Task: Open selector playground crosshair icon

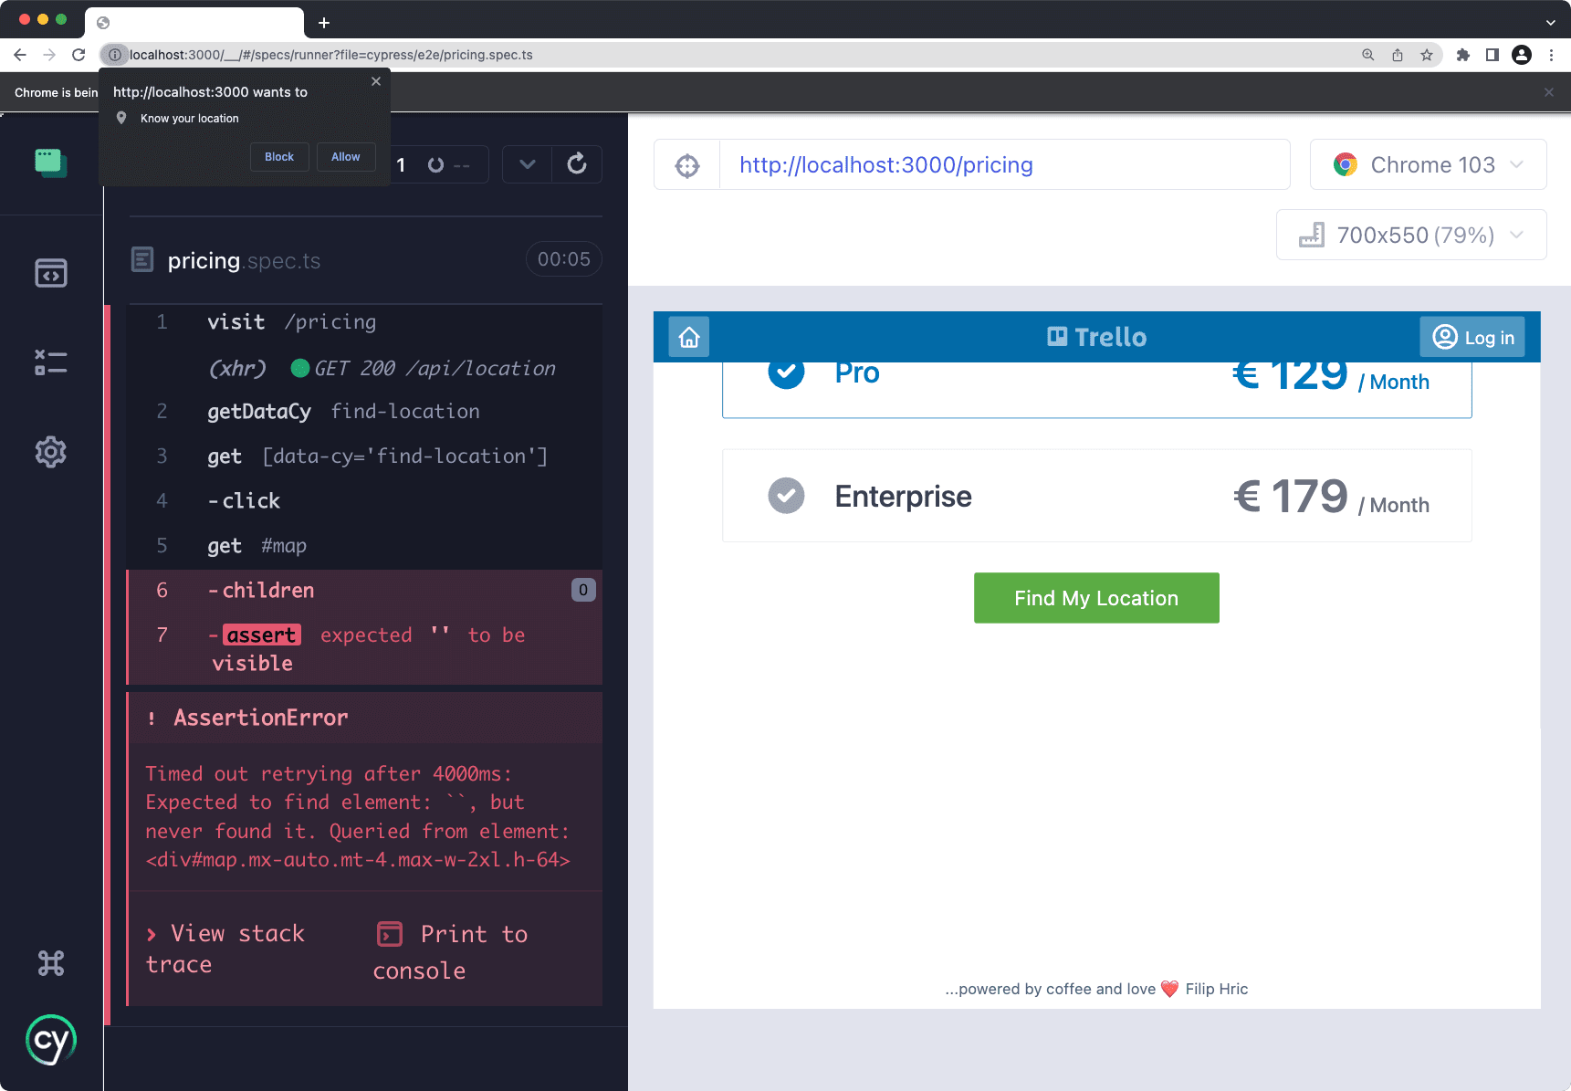Action: 687,165
